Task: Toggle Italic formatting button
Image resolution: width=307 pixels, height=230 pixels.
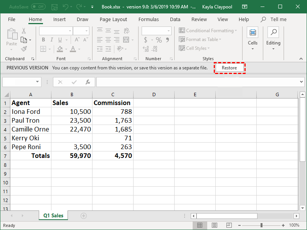Action: tap(52, 40)
